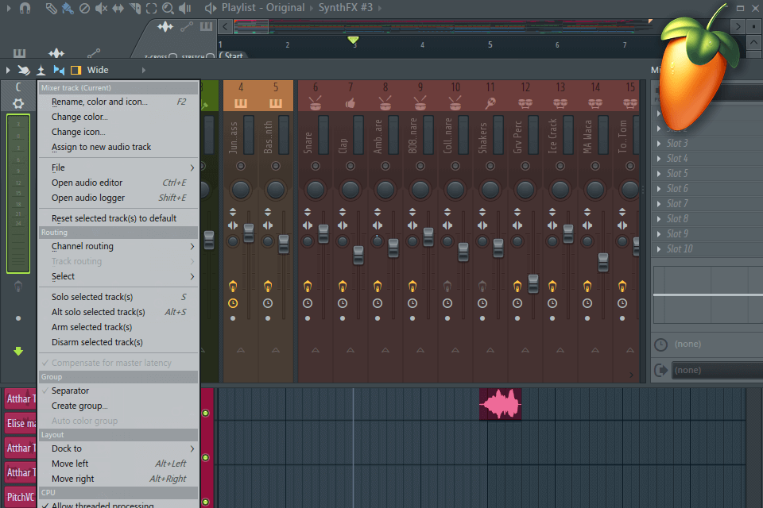Toggle FX enable on 808..nare track 9
The width and height of the screenshot is (763, 508).
coord(412,287)
